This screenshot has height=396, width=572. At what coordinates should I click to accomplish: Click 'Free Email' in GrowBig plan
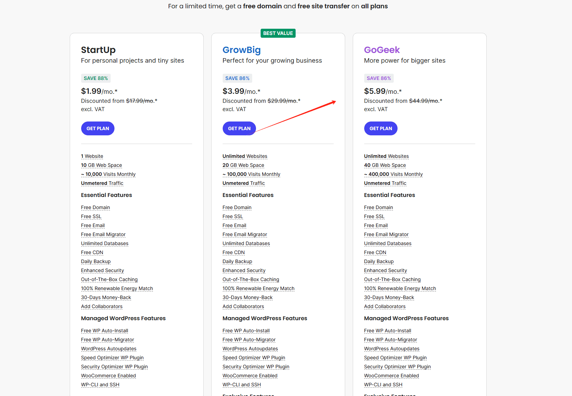234,225
